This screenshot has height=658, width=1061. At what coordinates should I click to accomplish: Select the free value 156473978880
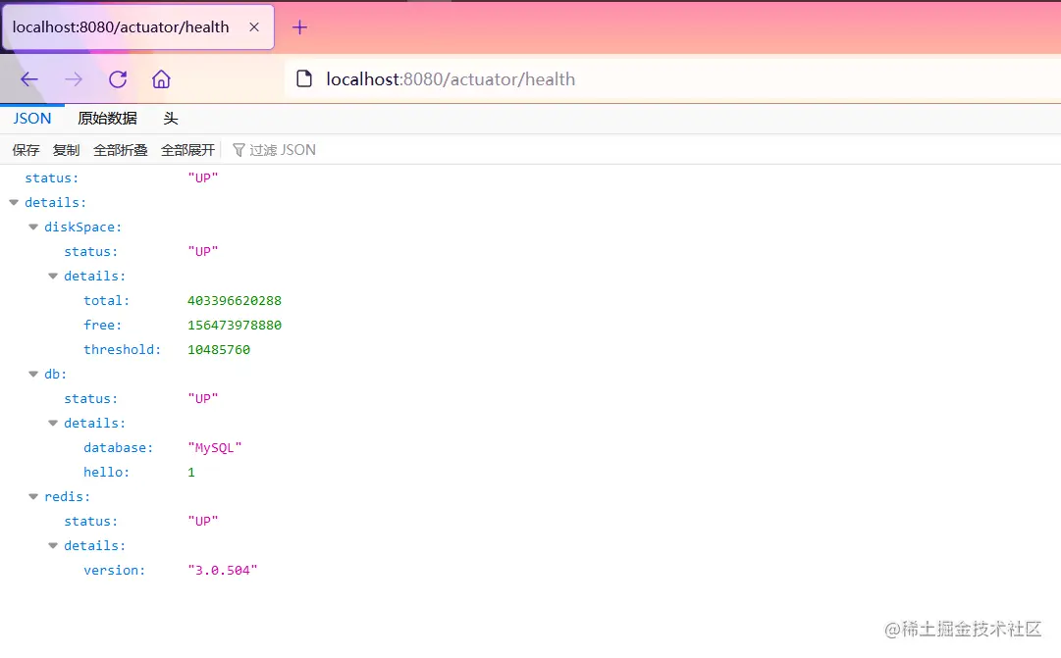click(x=235, y=326)
